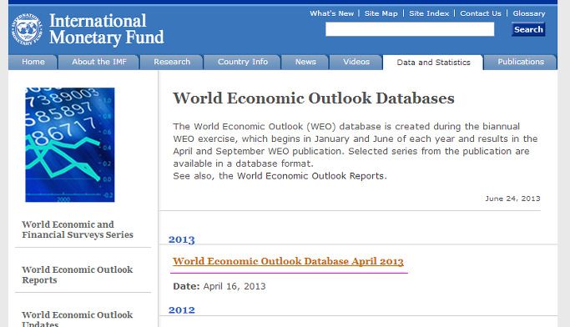The image size is (570, 327).
Task: Open the Publications tab
Action: pos(521,62)
